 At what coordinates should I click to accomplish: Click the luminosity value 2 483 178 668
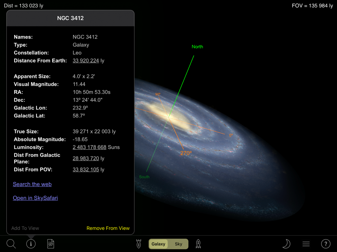click(89, 147)
